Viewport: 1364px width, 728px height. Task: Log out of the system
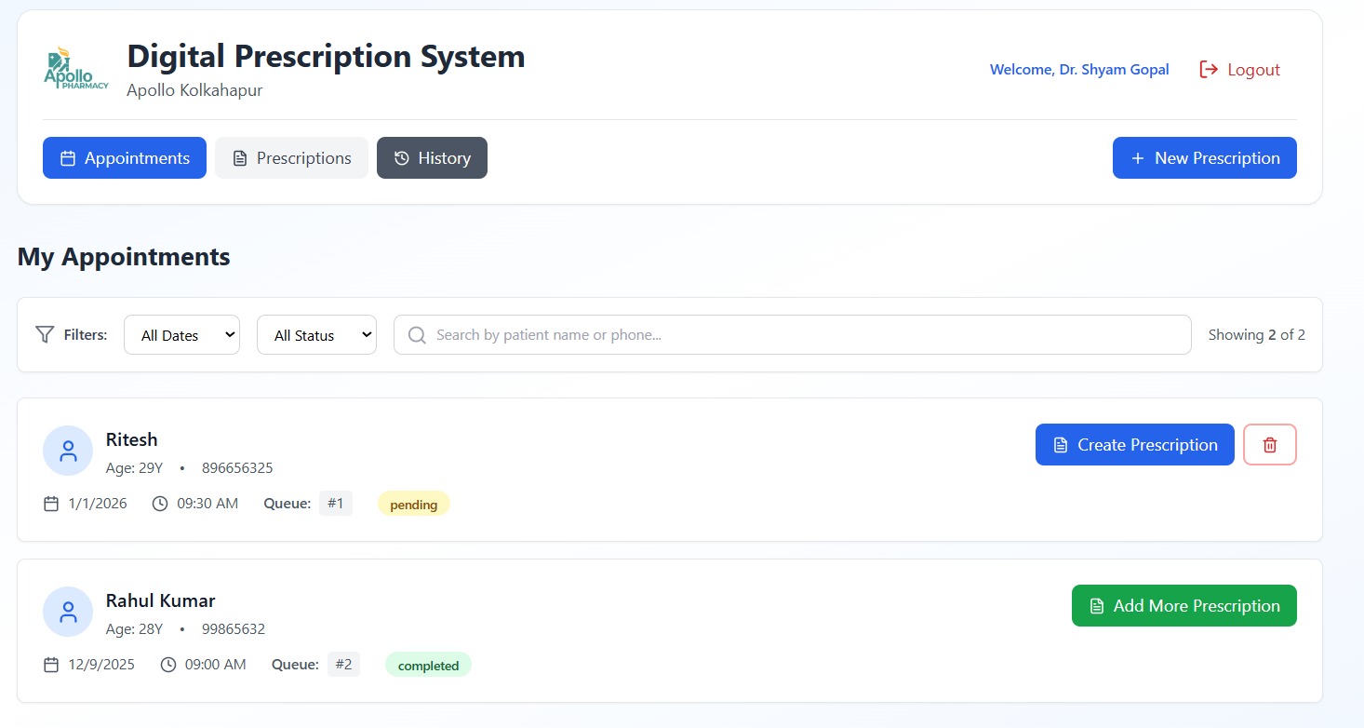pos(1240,70)
